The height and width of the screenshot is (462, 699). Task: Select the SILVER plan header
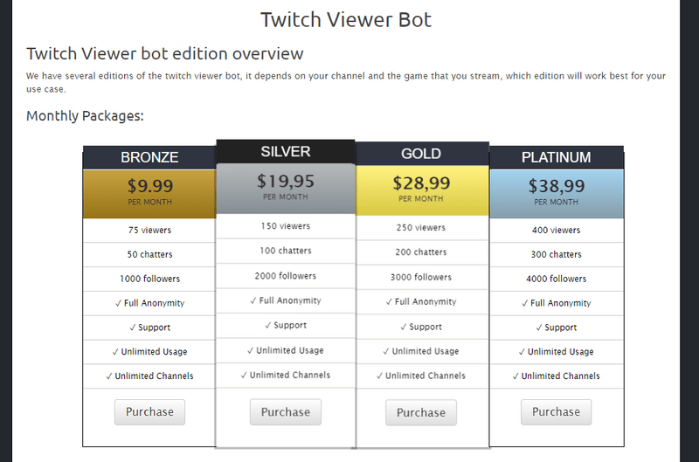pos(286,151)
